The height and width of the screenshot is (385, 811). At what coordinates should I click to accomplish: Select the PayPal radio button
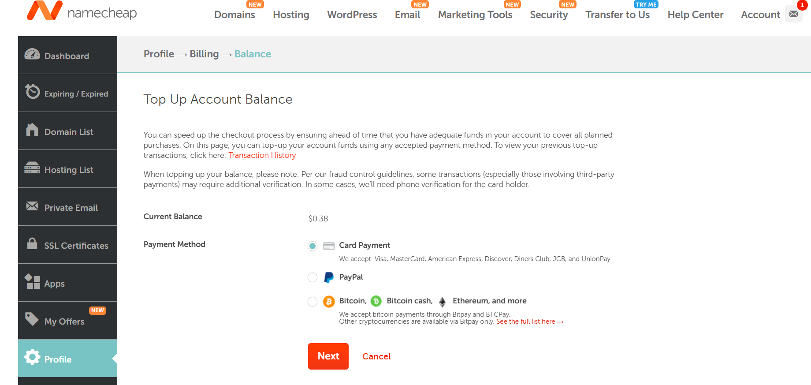312,277
